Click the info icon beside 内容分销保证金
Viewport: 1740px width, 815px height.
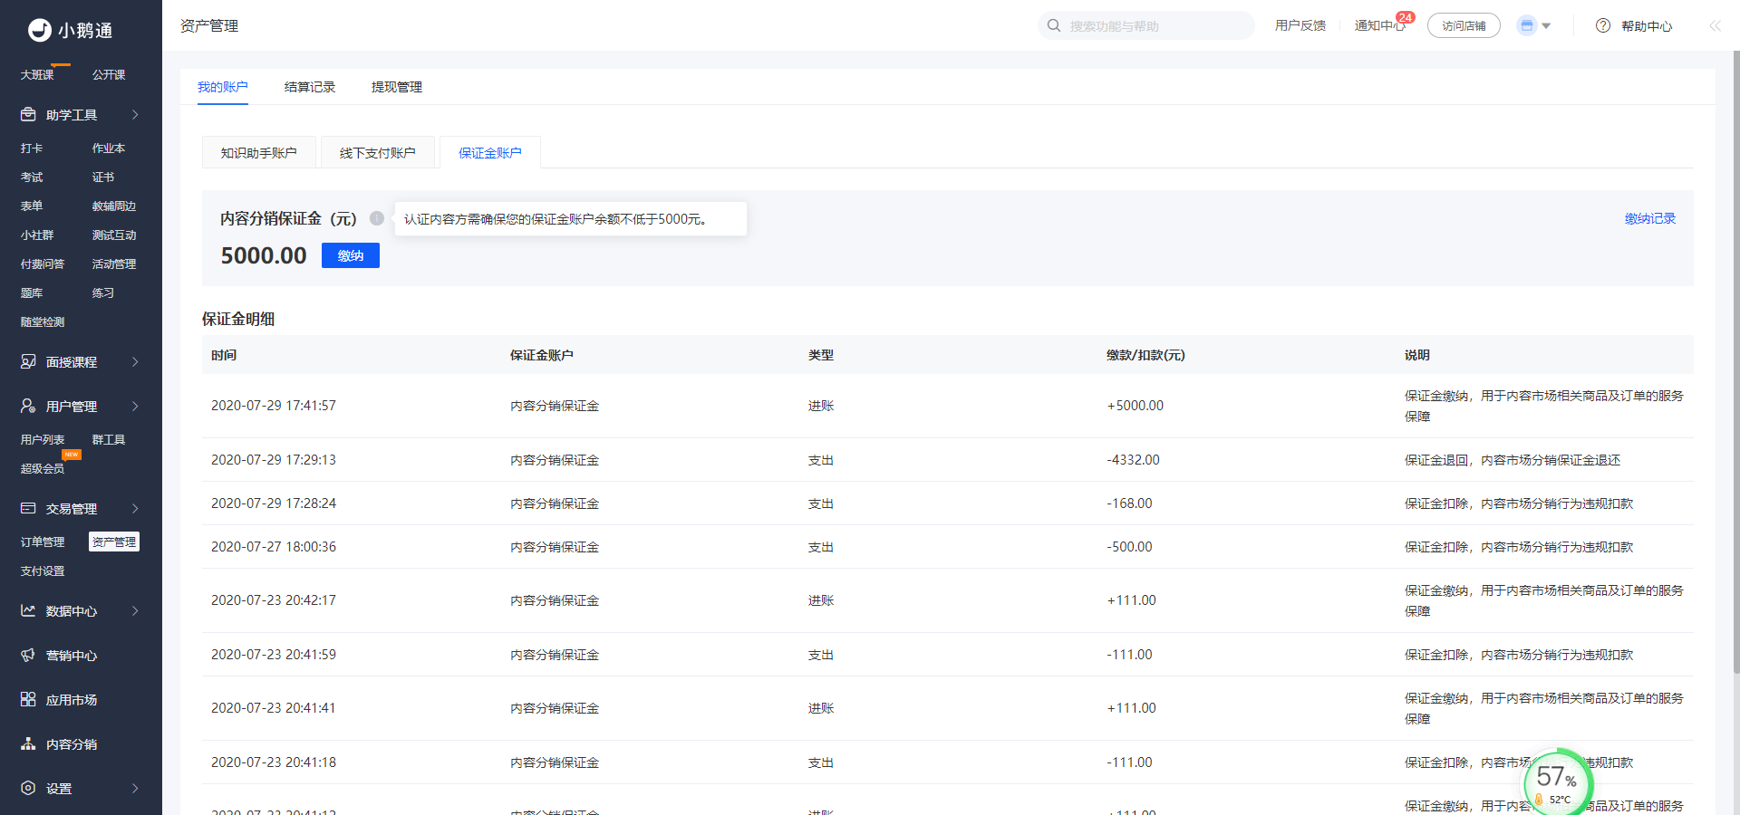(377, 218)
